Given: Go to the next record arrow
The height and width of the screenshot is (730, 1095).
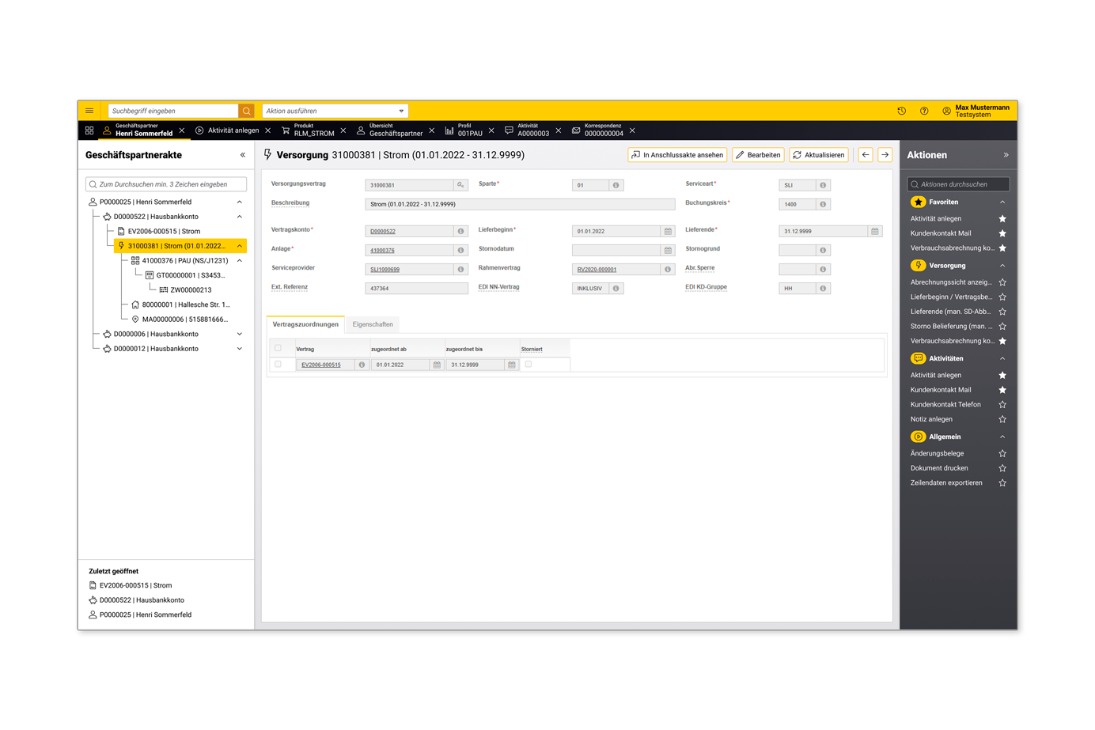Looking at the screenshot, I should click(x=885, y=155).
